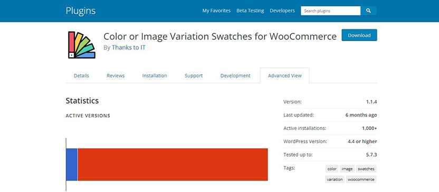The width and height of the screenshot is (439, 192).
Task: Click the 'WordPress Version:' label
Action: pos(305,142)
